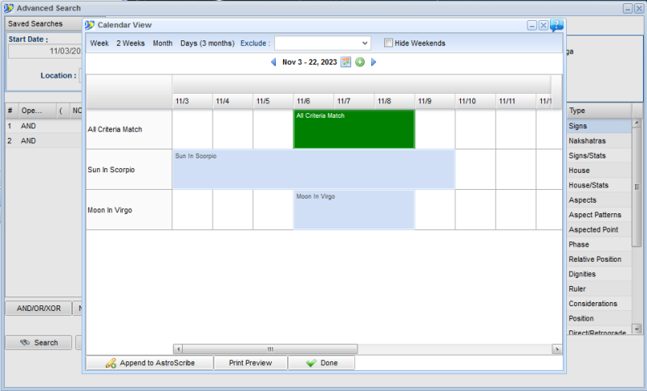
Task: Switch to Month view
Action: [x=163, y=43]
